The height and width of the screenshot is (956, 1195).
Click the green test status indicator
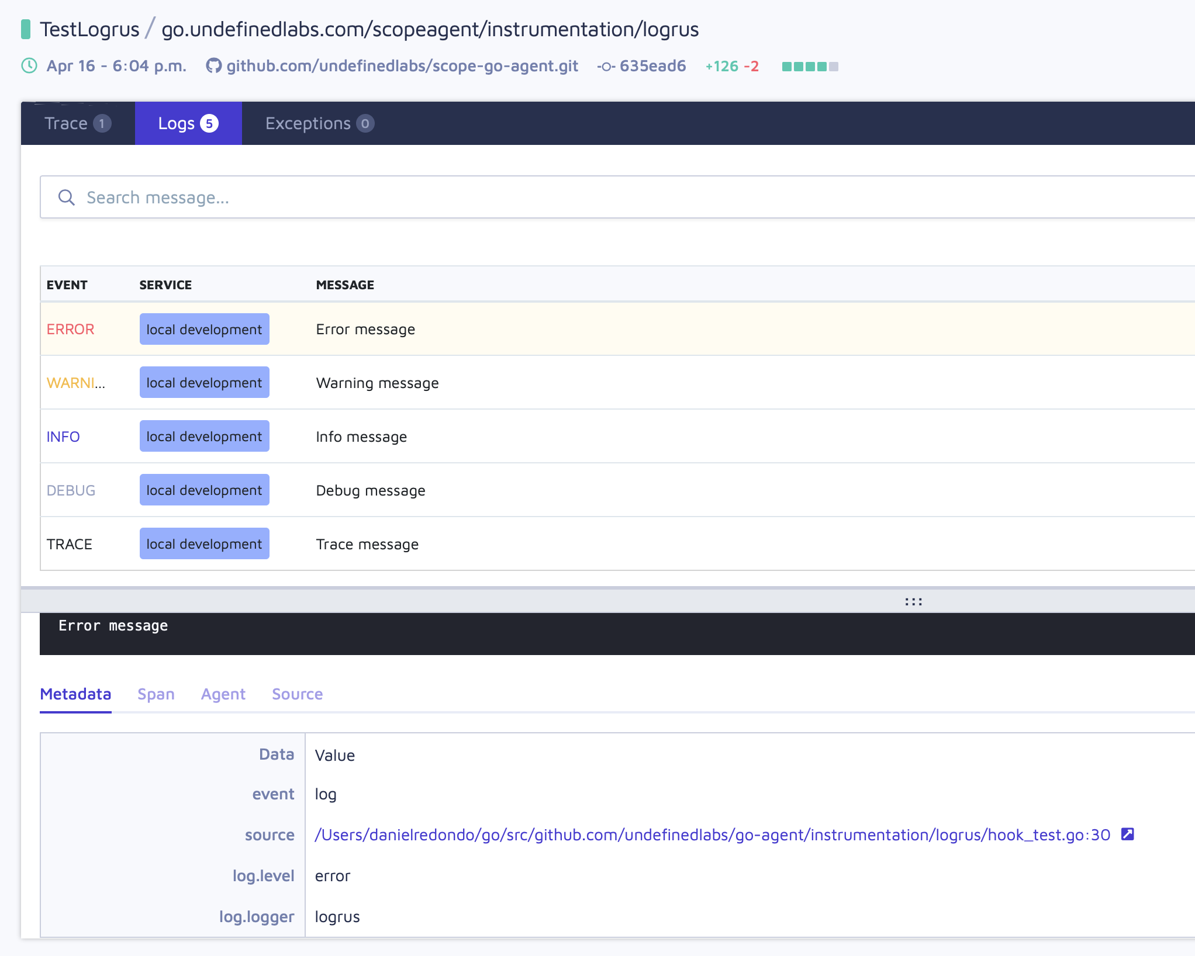coord(26,29)
